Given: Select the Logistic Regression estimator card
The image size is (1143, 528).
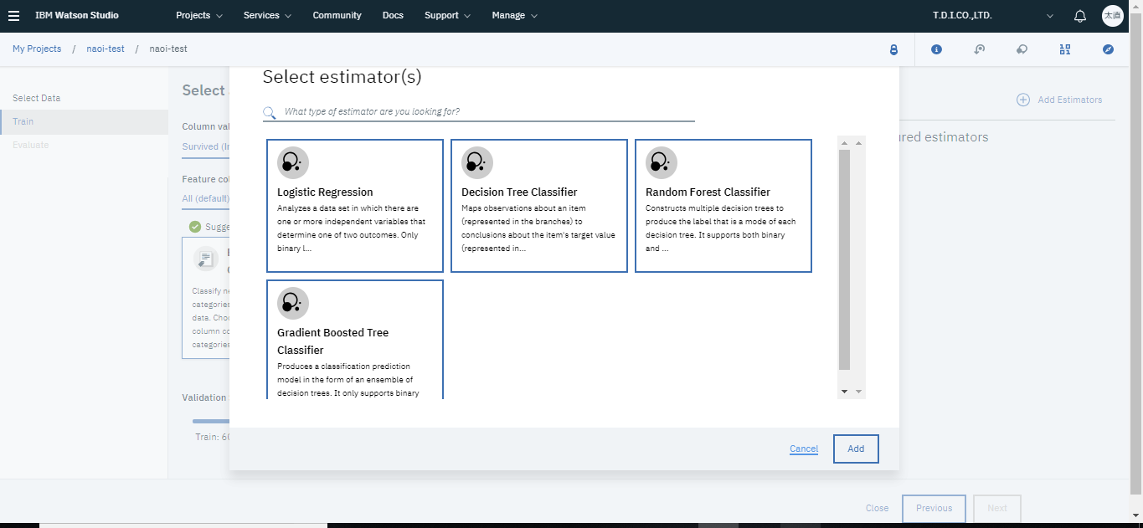Looking at the screenshot, I should pos(354,206).
